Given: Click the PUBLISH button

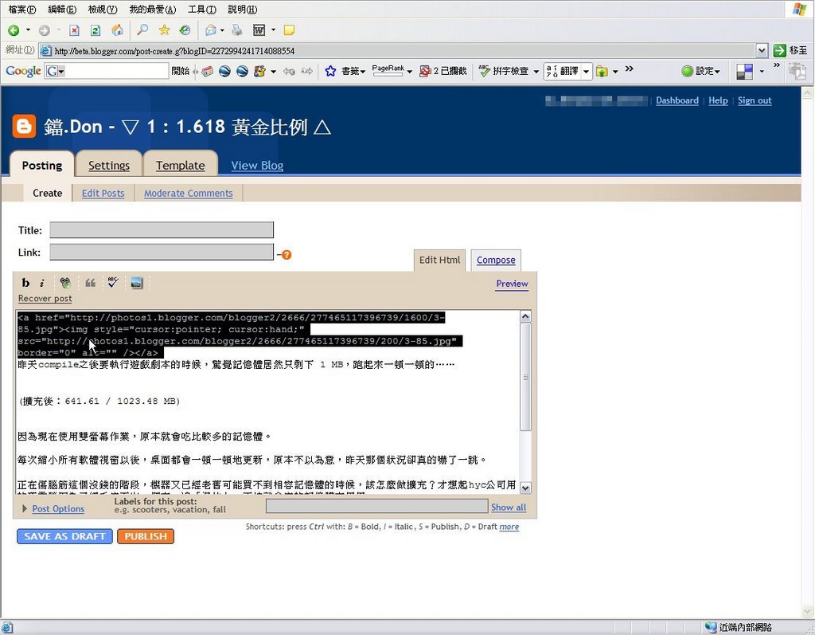Looking at the screenshot, I should [146, 536].
